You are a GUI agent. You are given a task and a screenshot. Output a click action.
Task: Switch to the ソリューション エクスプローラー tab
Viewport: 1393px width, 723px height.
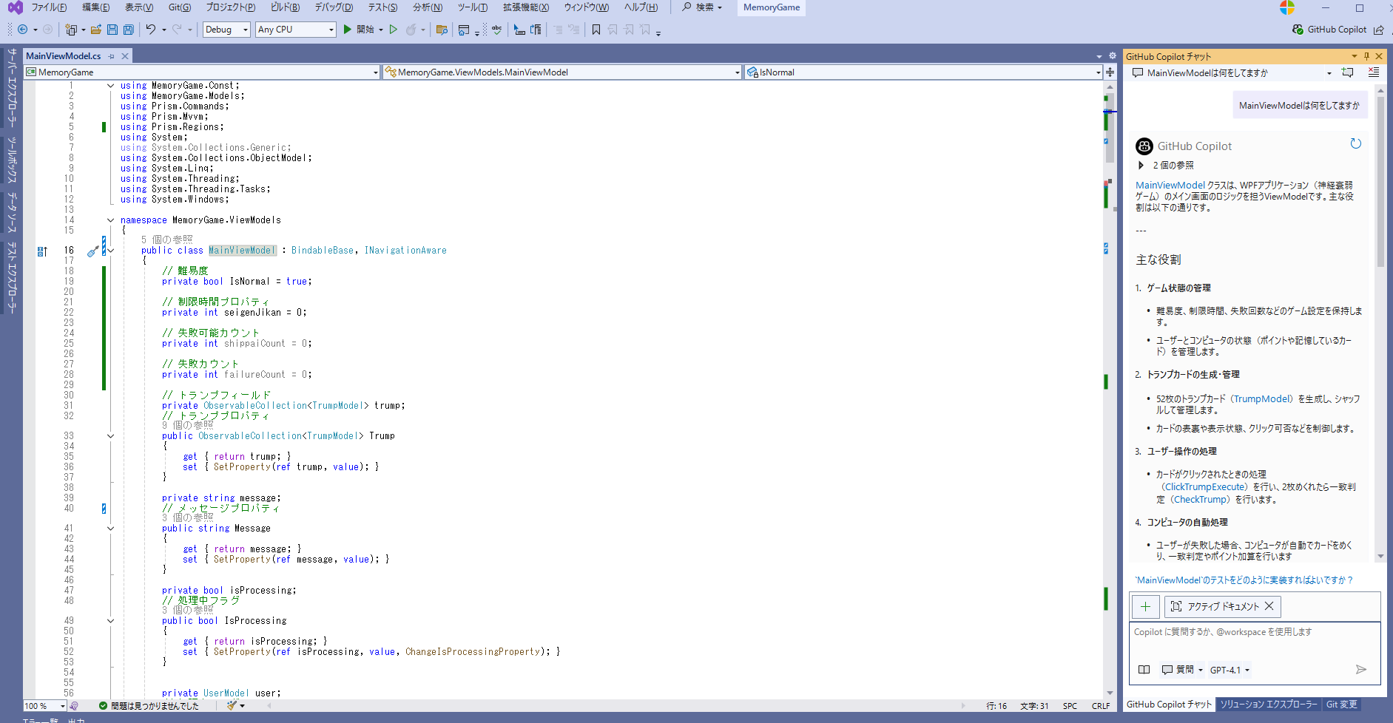pos(1269,705)
